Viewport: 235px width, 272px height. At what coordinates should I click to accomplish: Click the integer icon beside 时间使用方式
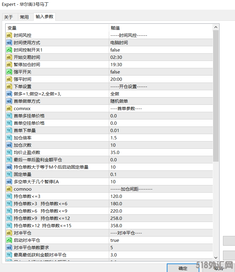tap(9, 43)
